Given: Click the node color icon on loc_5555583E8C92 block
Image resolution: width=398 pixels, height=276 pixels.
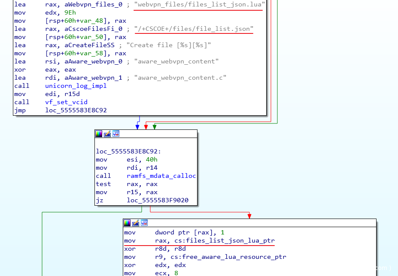Looking at the screenshot, I should coord(99,134).
